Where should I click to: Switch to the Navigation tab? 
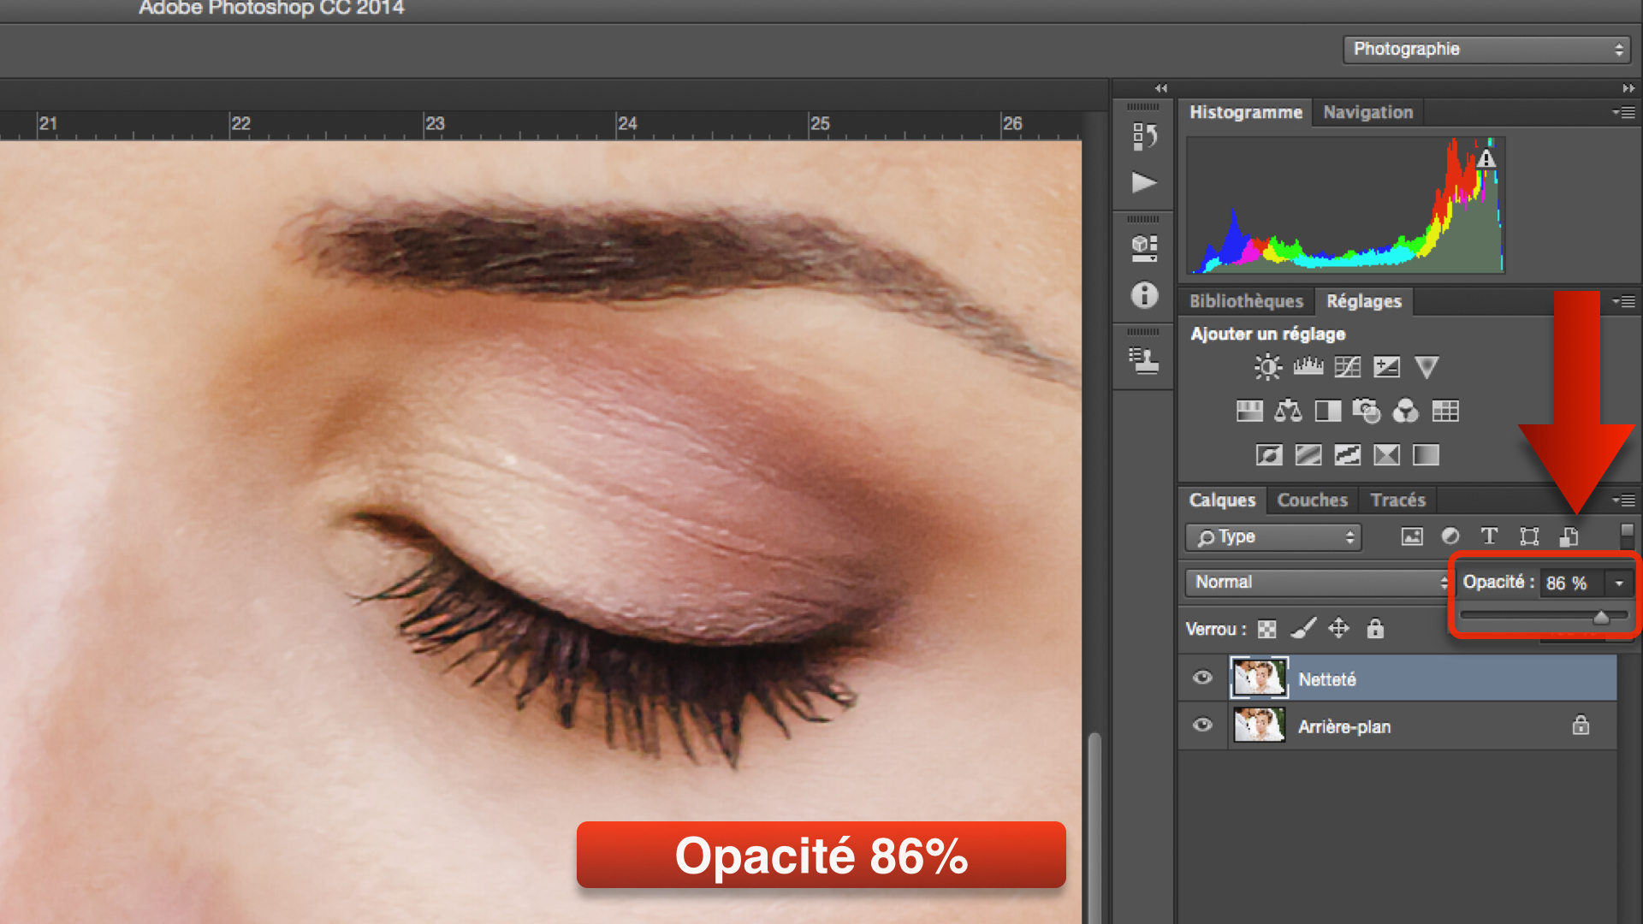click(x=1367, y=113)
